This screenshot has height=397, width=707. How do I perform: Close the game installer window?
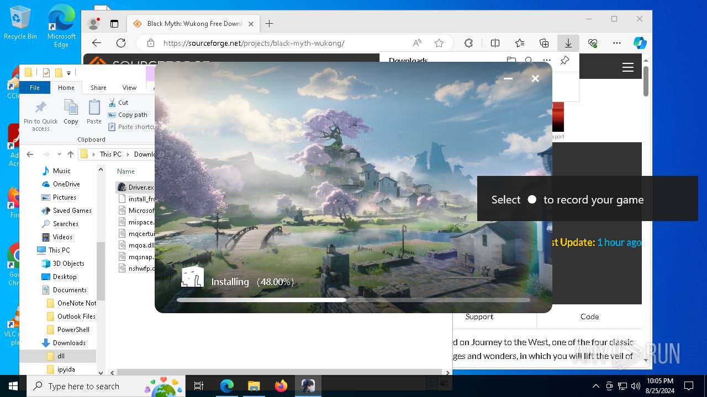click(x=535, y=79)
